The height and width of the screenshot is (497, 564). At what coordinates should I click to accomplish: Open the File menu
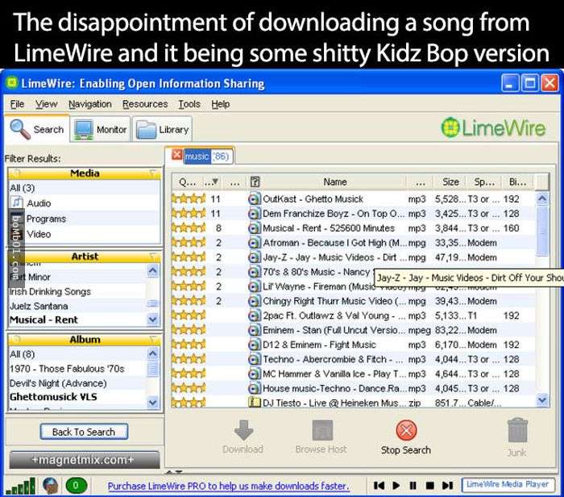coord(17,104)
